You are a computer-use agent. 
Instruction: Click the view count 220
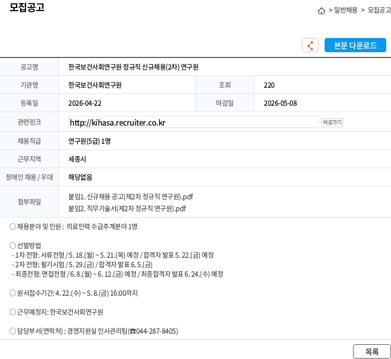pyautogui.click(x=269, y=85)
